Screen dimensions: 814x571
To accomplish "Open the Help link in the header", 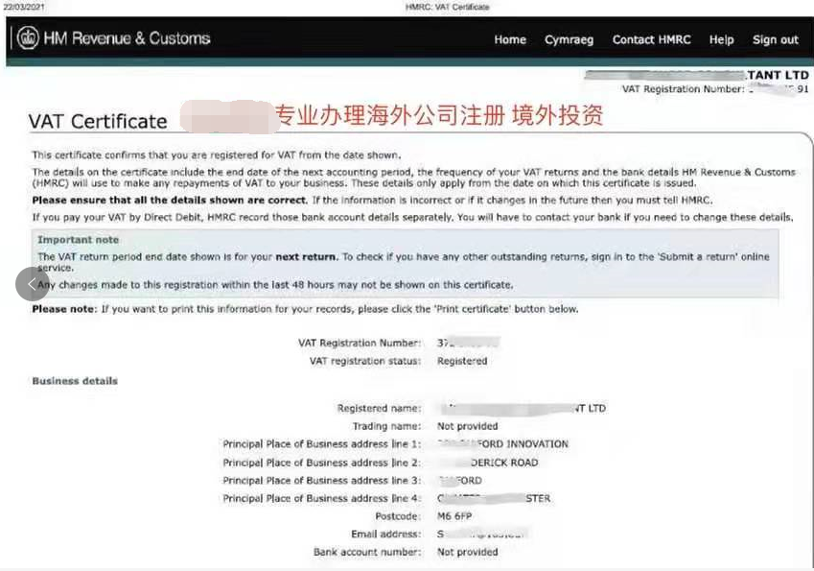I will pos(721,40).
